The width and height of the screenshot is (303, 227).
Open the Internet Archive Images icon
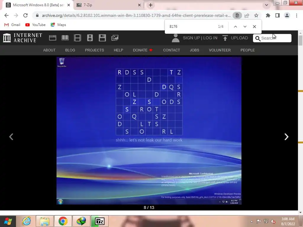click(115, 38)
